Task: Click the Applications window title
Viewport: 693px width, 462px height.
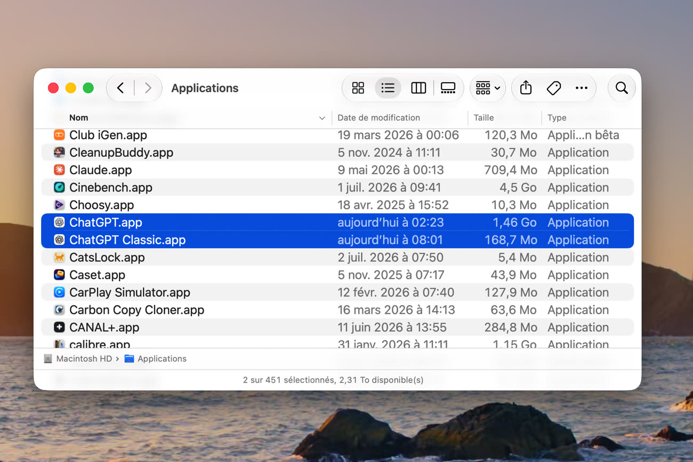Action: (205, 88)
